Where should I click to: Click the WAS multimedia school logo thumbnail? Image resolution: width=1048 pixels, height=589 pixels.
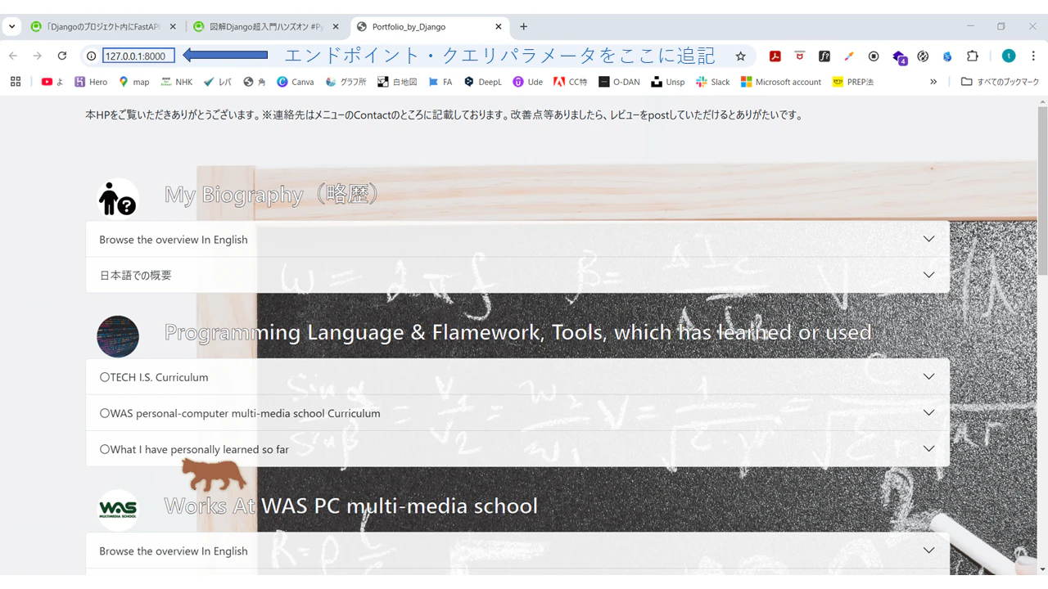click(118, 510)
